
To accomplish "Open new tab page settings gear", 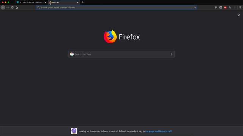I will [x=239, y=15].
